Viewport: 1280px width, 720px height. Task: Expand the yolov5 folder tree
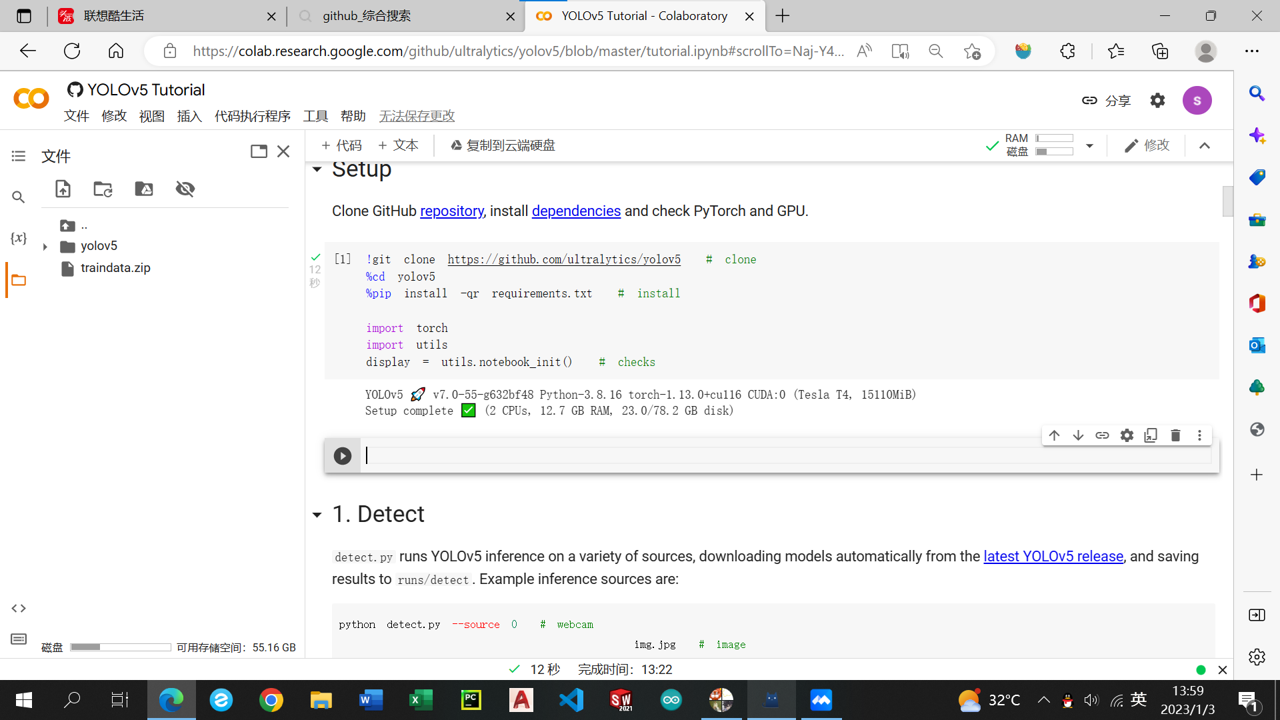pos(45,247)
